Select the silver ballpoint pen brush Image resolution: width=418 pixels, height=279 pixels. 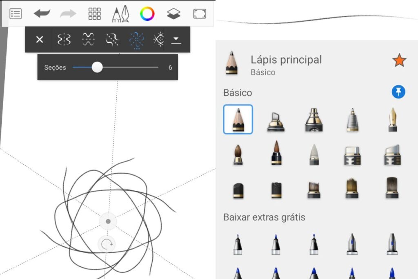(x=352, y=120)
